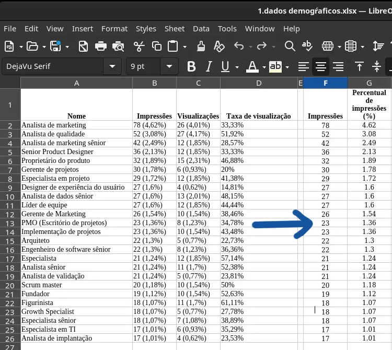Click the Undo arrow icon
The width and height of the screenshot is (392, 350).
click(x=239, y=46)
